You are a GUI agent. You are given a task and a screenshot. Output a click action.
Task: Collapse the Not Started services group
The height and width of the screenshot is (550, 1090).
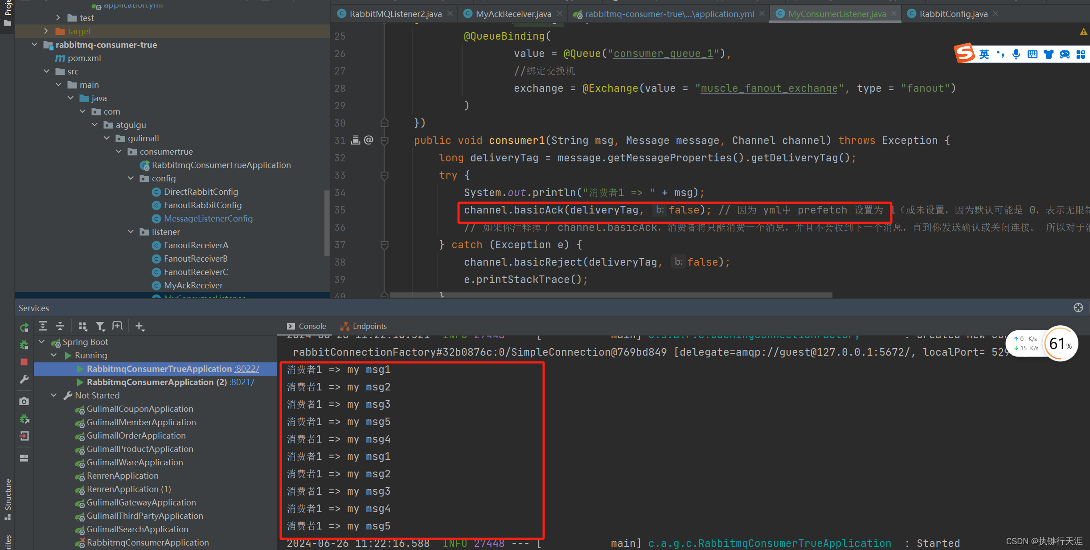(54, 395)
